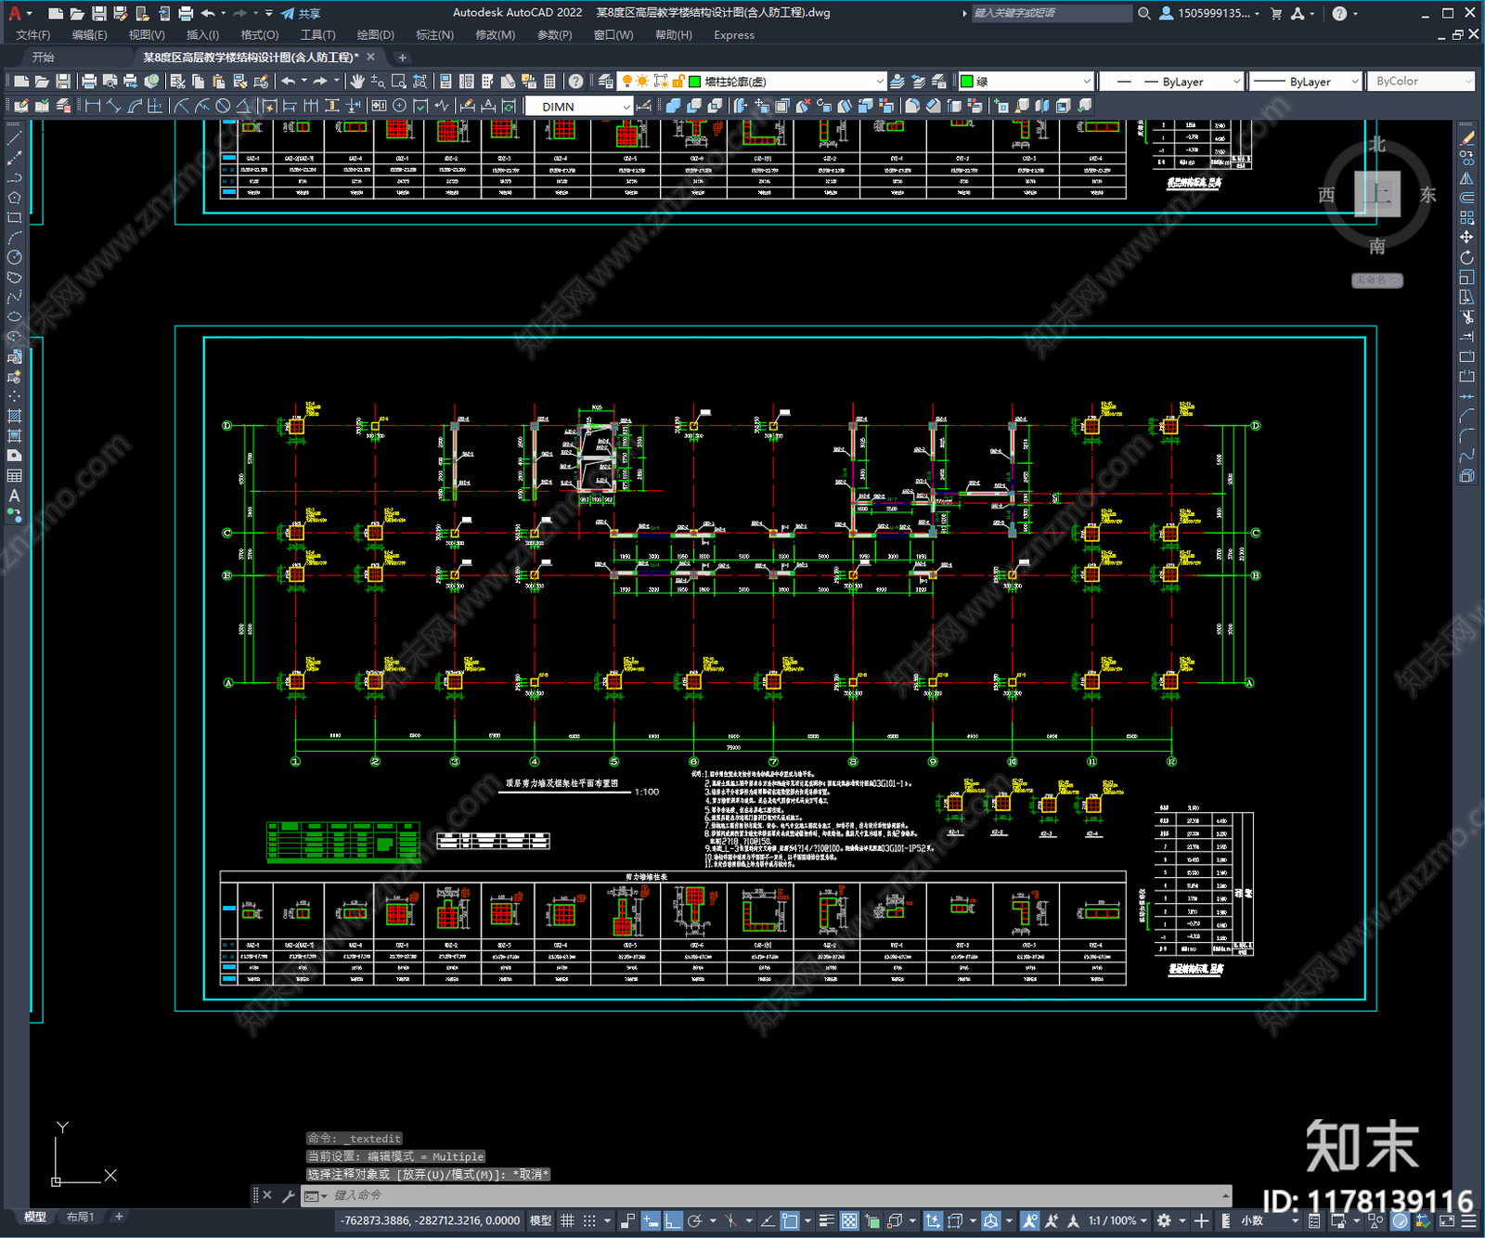1485x1238 pixels.
Task: Toggle transparency display in status bar
Action: [849, 1220]
